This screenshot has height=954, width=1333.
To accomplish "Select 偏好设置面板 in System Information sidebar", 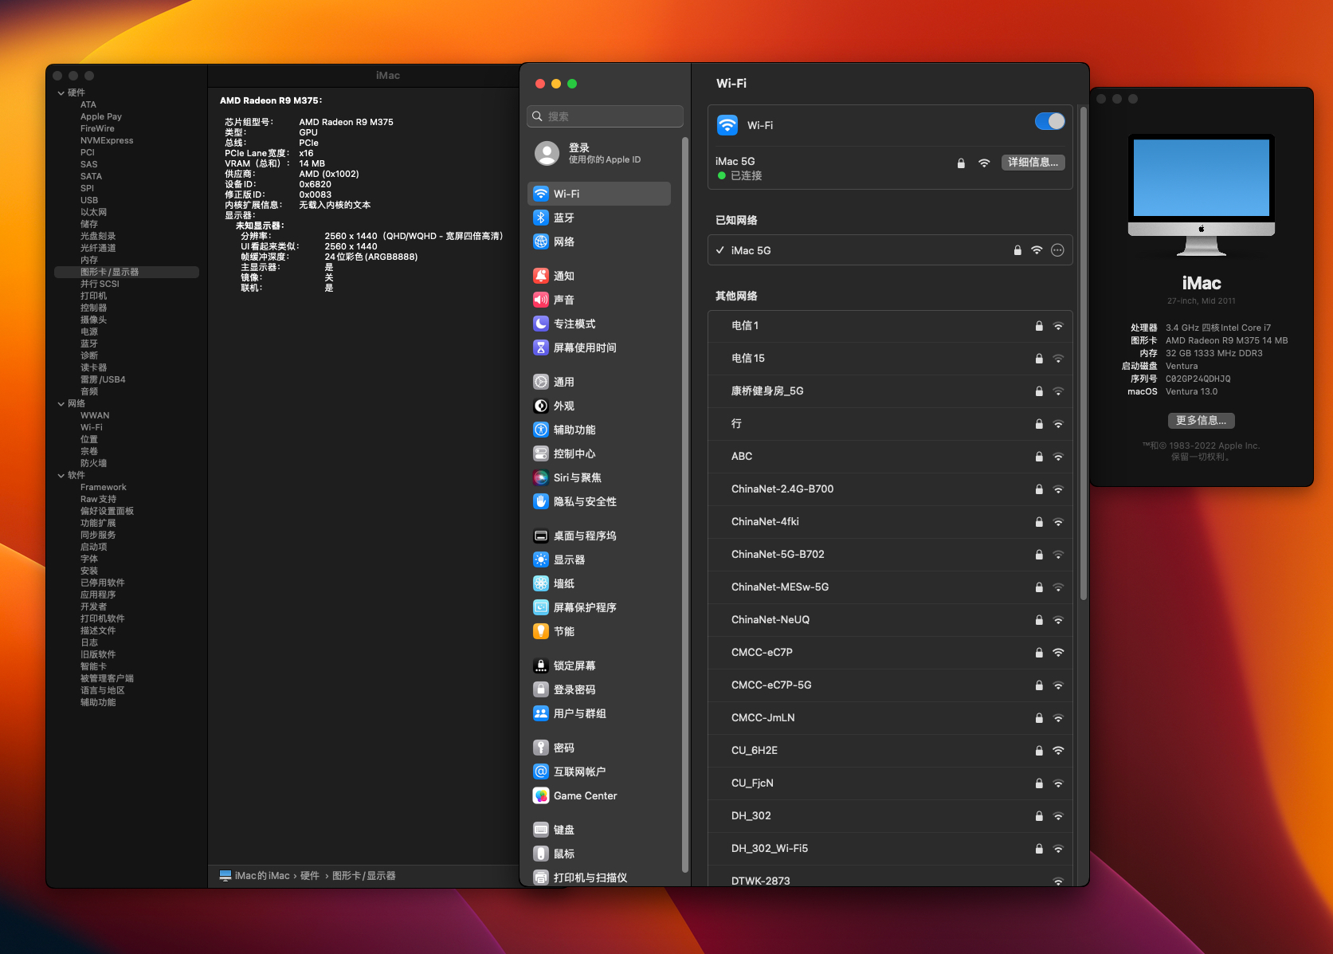I will pos(107,512).
